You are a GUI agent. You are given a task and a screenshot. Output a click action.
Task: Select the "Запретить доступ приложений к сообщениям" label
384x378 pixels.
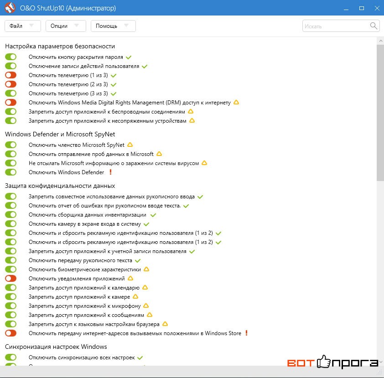pos(86,315)
